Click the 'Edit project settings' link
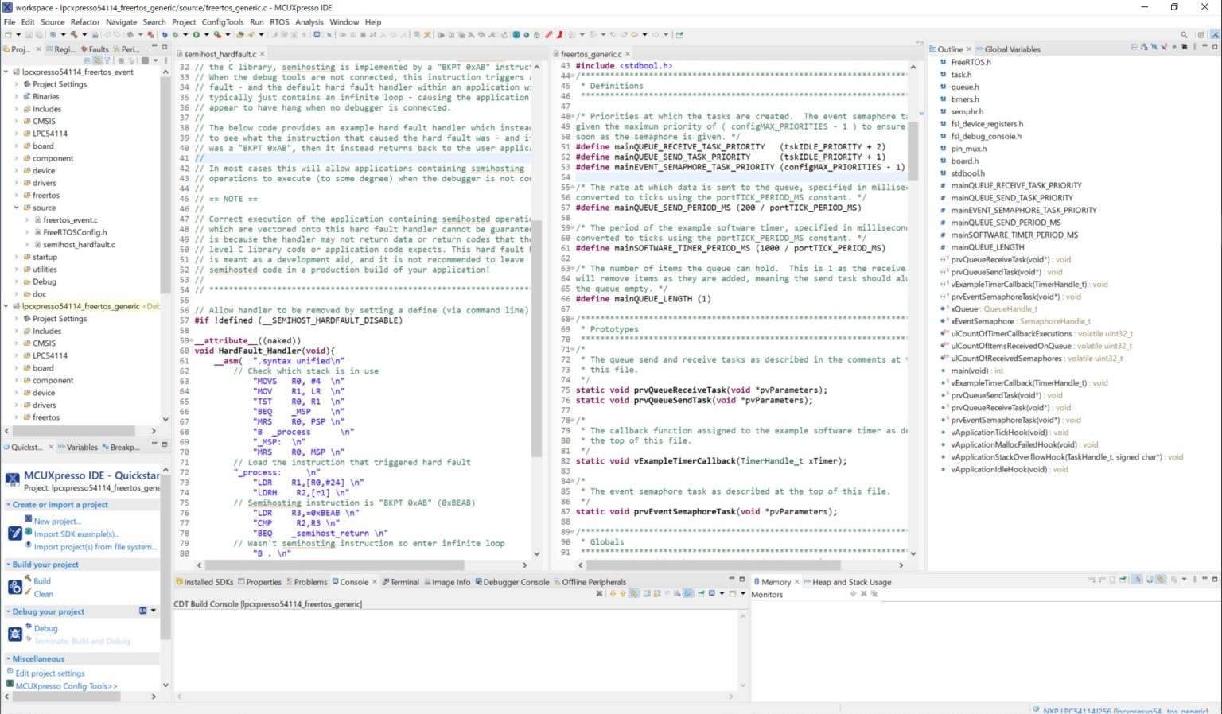 pos(49,673)
